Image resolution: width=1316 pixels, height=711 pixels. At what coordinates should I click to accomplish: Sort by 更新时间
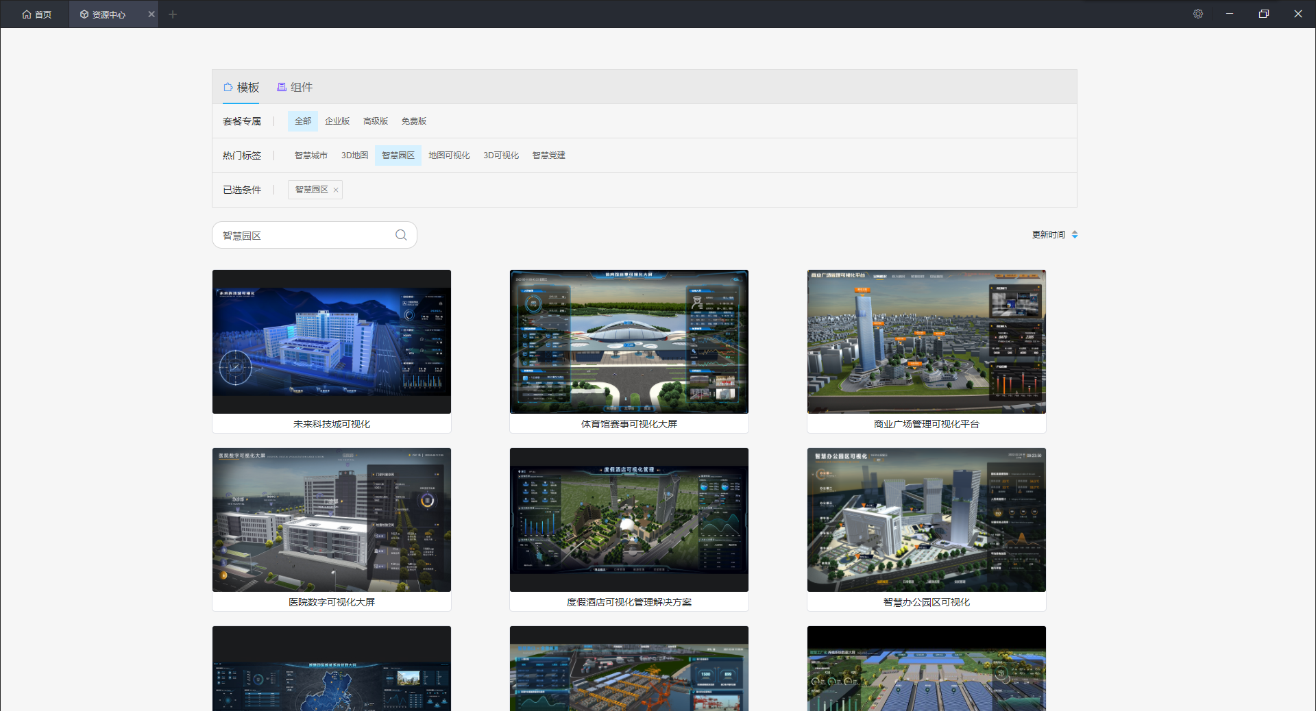click(1055, 234)
